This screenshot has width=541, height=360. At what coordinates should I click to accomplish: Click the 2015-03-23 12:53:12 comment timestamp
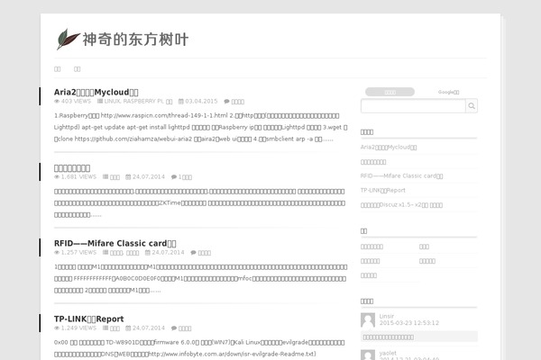(409, 323)
